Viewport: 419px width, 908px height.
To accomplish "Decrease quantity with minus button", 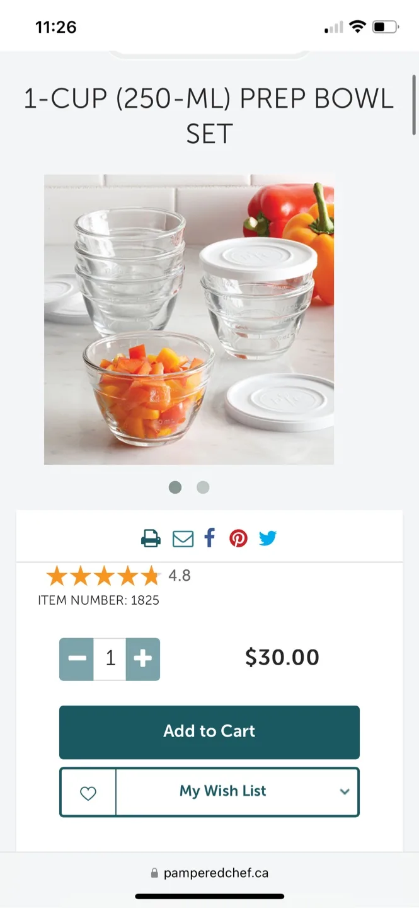I will point(77,659).
